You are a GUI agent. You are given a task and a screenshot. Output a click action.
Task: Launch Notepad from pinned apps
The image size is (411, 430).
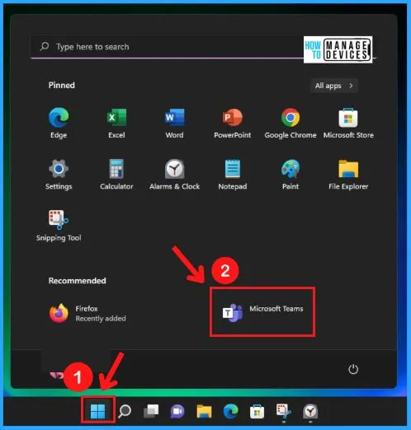pos(233,174)
